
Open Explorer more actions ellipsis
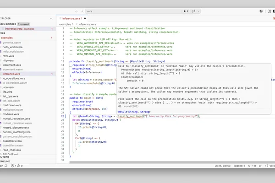pos(51,18)
